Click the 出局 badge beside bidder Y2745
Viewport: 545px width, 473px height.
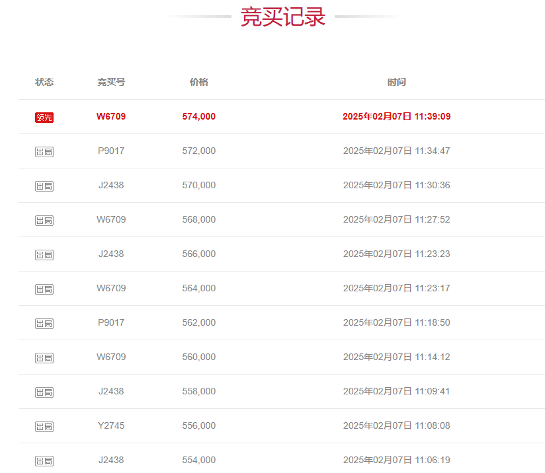[44, 427]
